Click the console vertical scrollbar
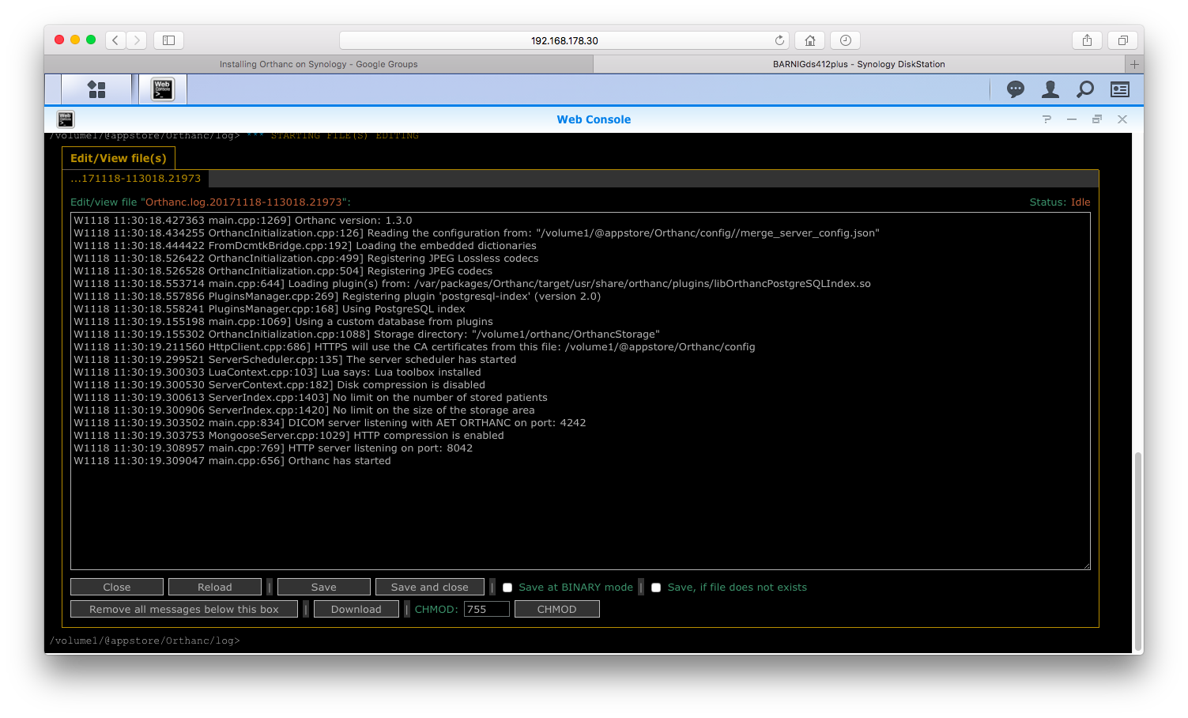The image size is (1188, 718). (1137, 550)
